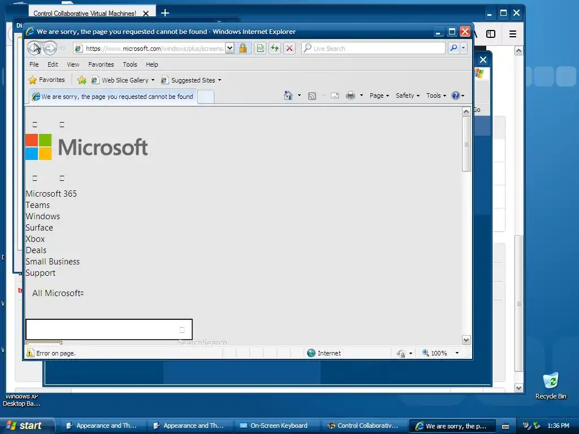Click the Microsoft 365 link
The width and height of the screenshot is (579, 434).
[x=51, y=194]
